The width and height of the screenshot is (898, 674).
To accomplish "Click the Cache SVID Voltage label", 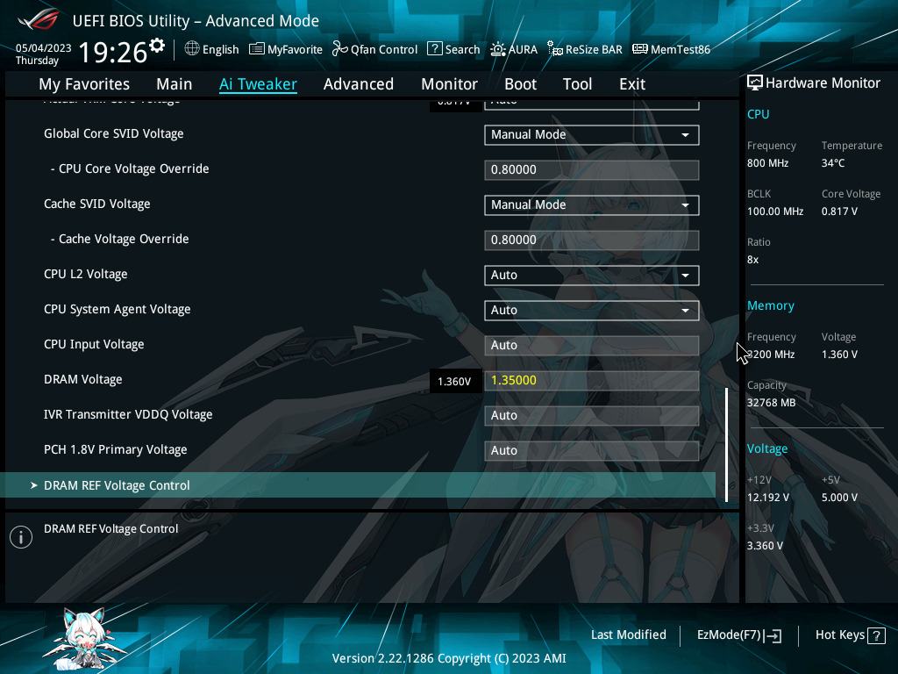I will (x=96, y=204).
